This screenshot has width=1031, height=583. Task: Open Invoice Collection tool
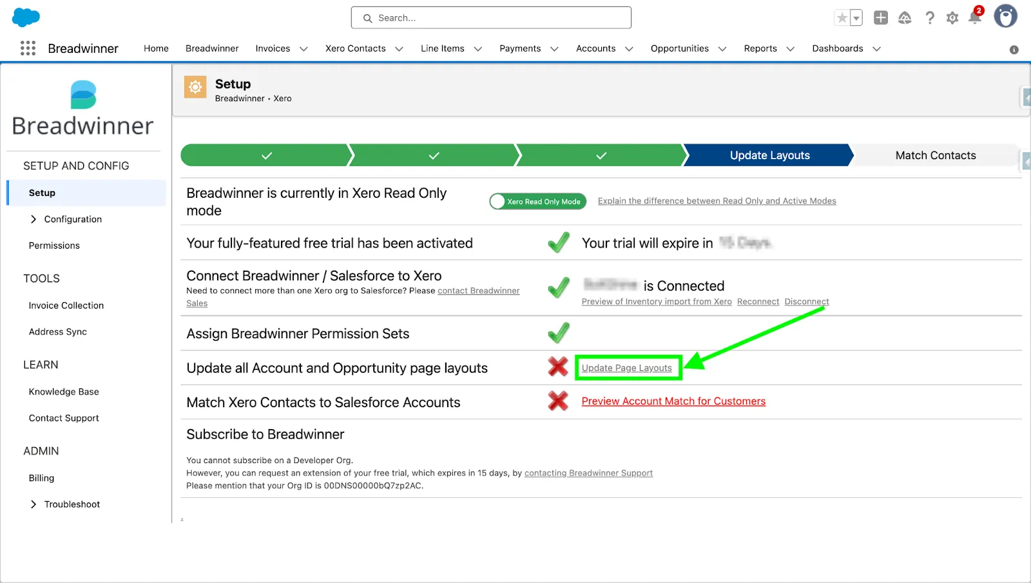66,305
